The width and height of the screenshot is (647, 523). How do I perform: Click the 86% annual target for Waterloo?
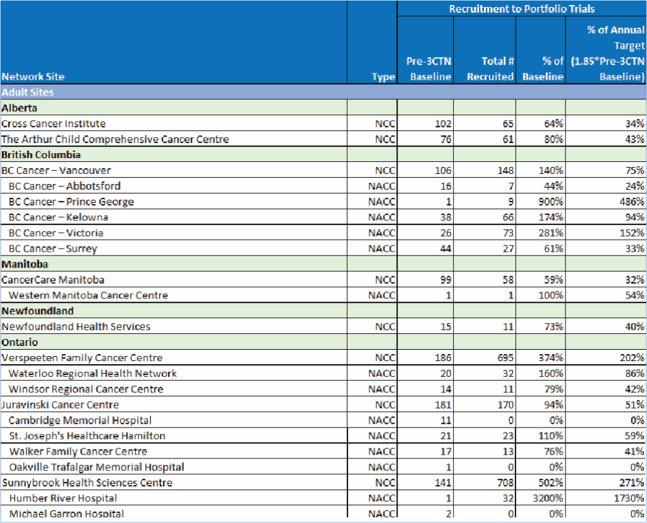(x=634, y=373)
